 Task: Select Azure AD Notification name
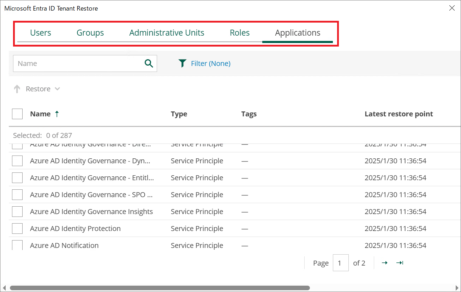tap(64, 245)
